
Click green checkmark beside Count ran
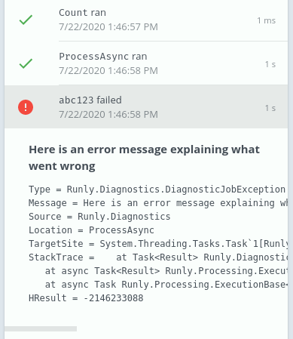pyautogui.click(x=26, y=20)
